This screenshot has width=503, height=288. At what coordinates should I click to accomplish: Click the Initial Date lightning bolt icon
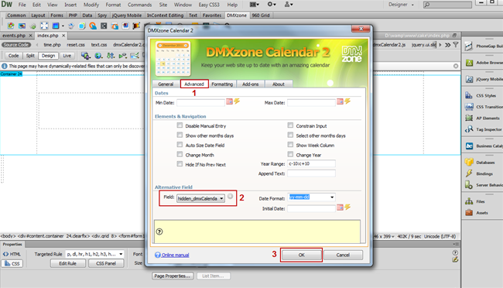(347, 207)
